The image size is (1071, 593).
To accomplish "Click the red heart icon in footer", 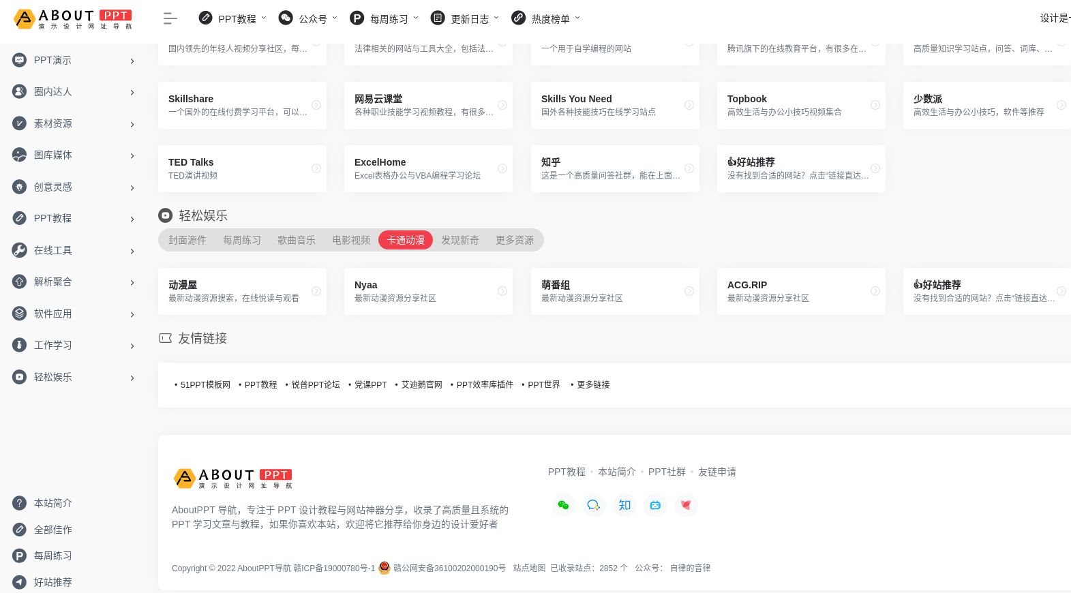I will tap(686, 505).
